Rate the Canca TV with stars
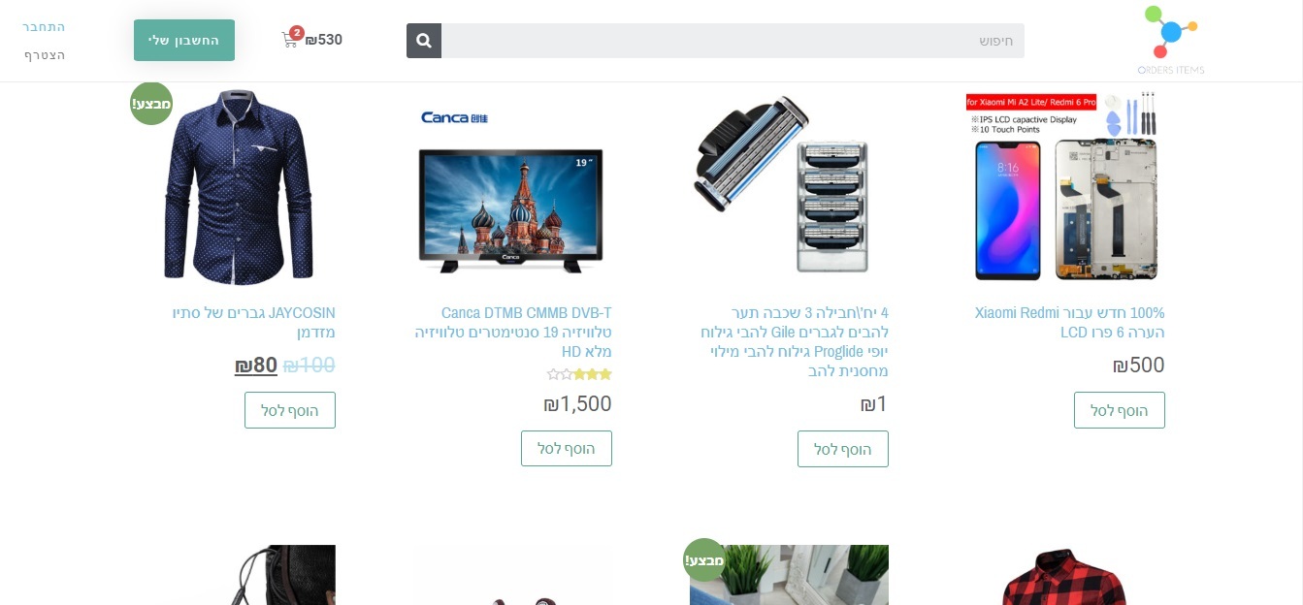The image size is (1303, 605). coord(579,374)
